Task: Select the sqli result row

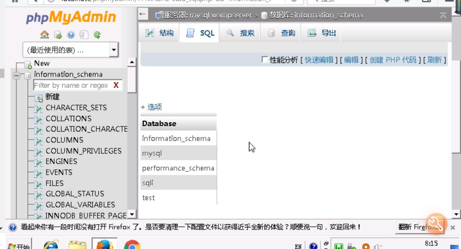Action: tap(179, 183)
